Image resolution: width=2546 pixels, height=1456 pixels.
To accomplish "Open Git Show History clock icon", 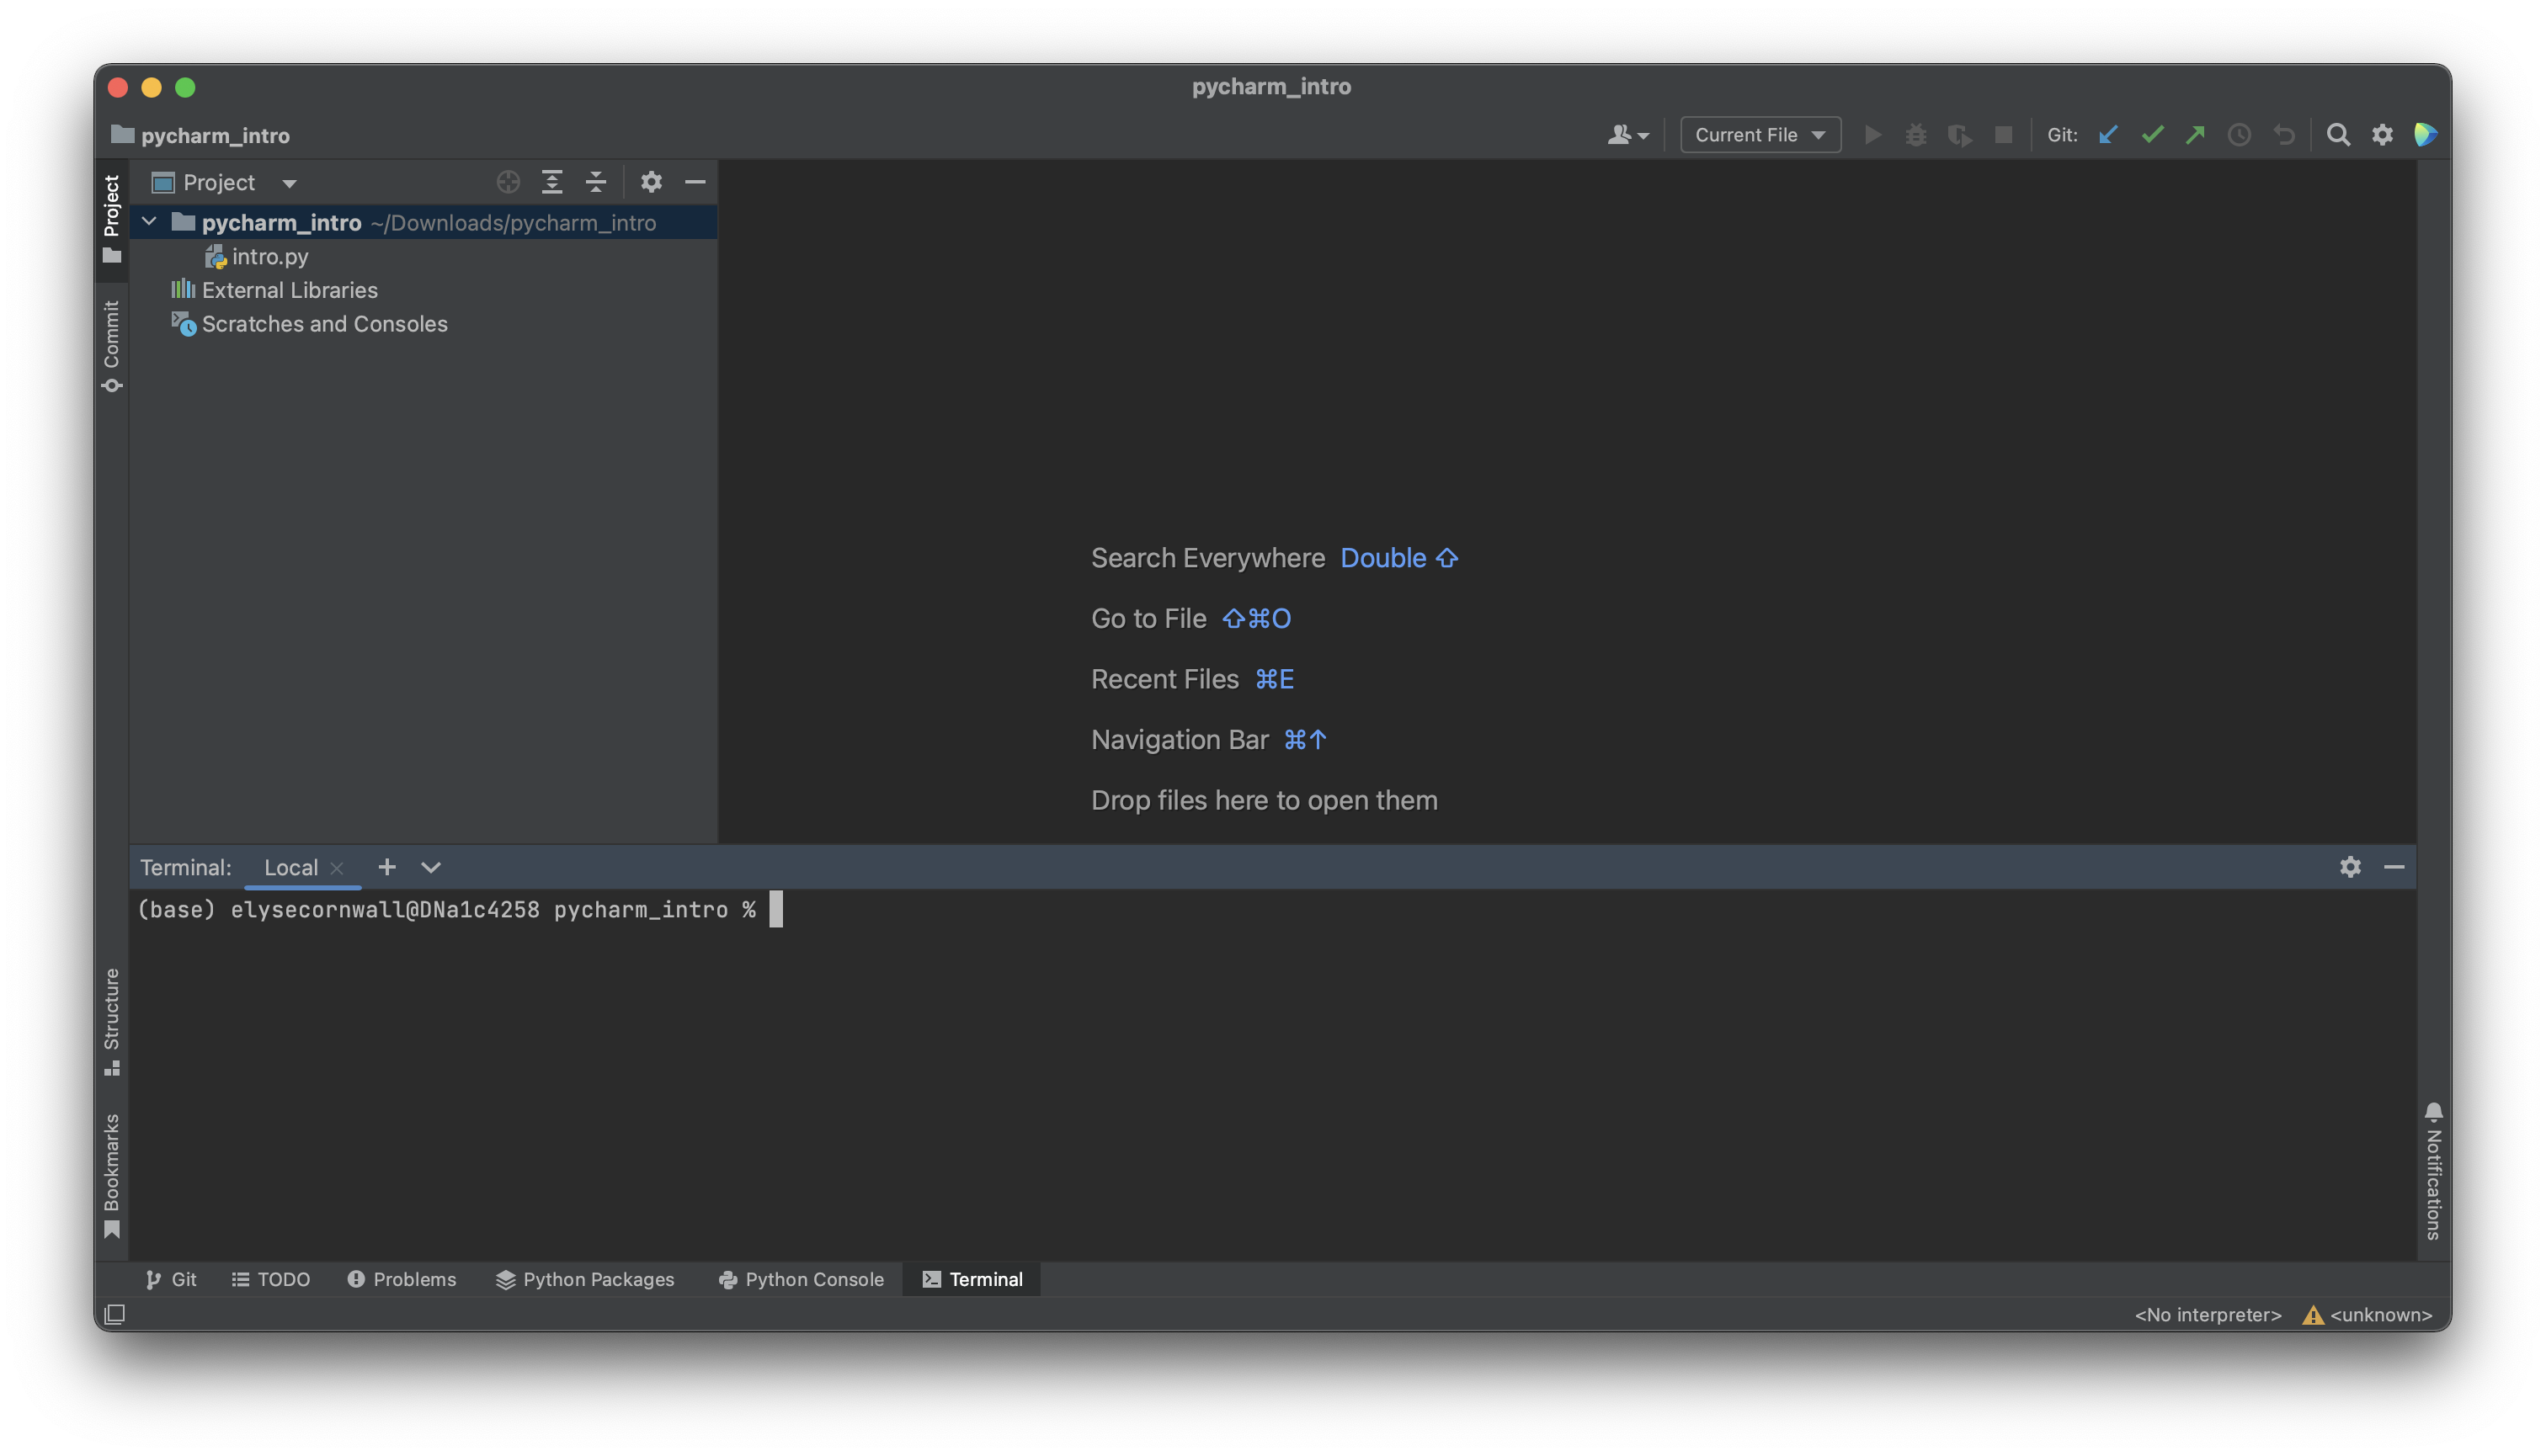I will pyautogui.click(x=2239, y=134).
